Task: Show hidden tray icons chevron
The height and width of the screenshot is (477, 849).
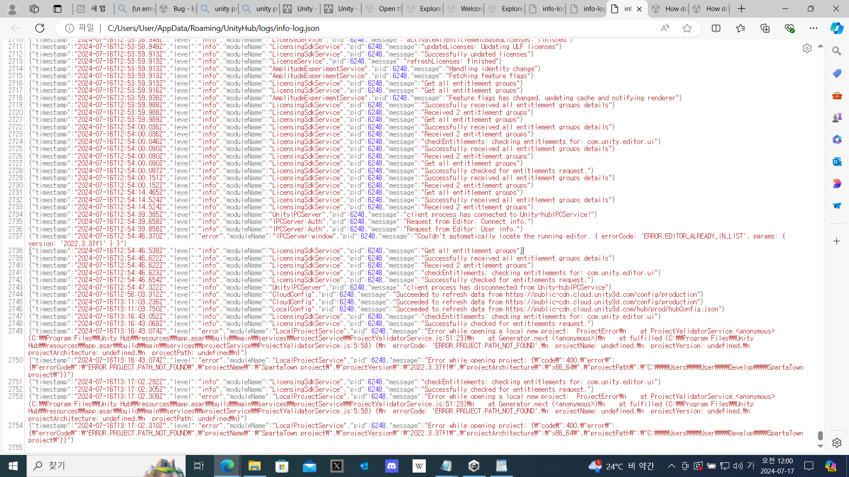Action: coord(671,466)
